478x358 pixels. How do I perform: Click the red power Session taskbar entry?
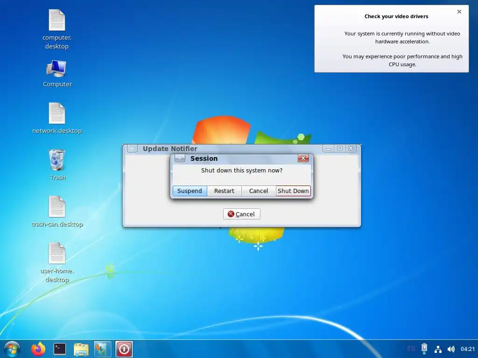tap(124, 349)
